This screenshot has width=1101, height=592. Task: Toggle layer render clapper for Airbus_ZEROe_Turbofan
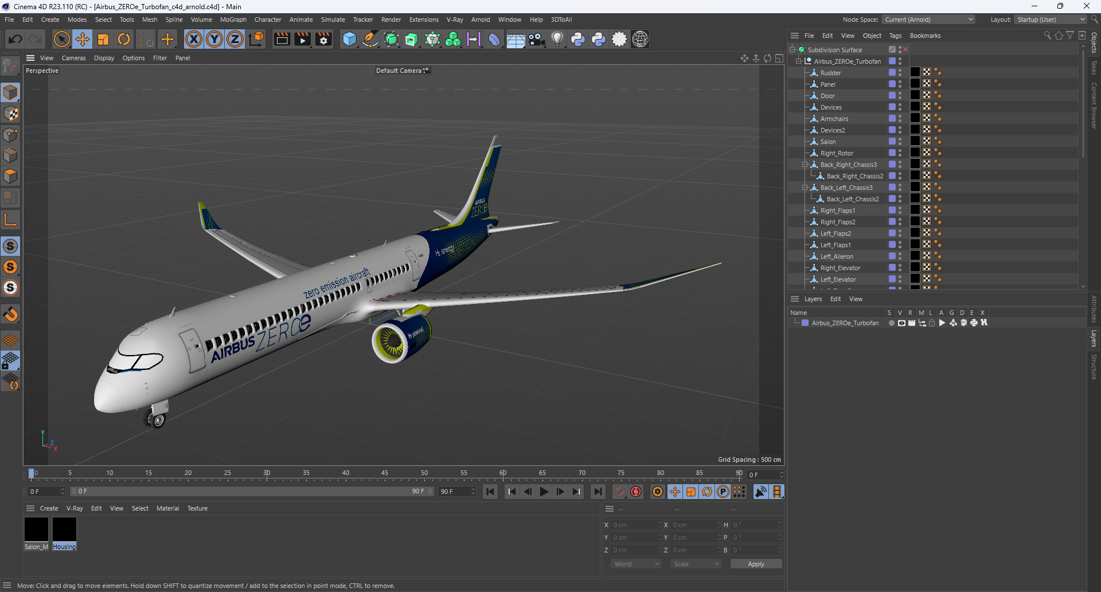912,323
